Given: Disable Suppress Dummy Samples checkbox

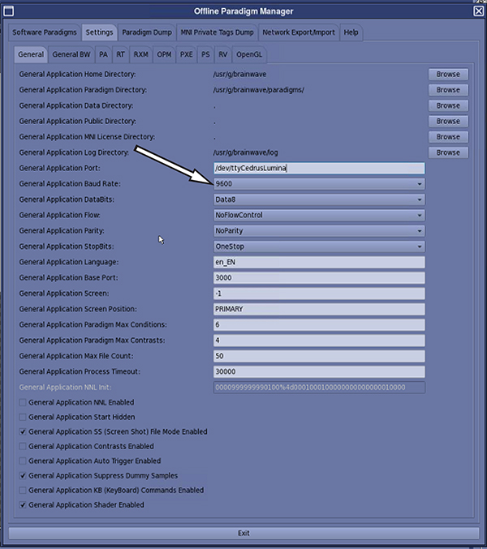Looking at the screenshot, I should [x=23, y=475].
